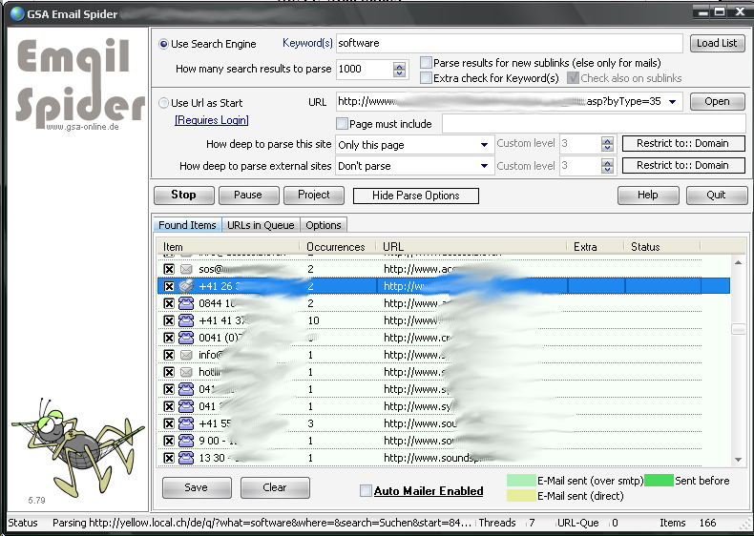Click the envelope icon in the info@ row
This screenshot has height=536, width=754.
coord(187,355)
